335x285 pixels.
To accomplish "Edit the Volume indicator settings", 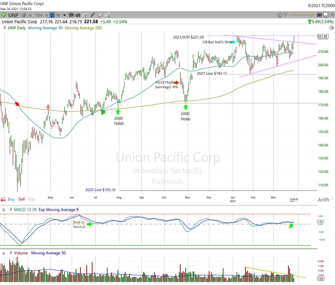I will coord(21,253).
